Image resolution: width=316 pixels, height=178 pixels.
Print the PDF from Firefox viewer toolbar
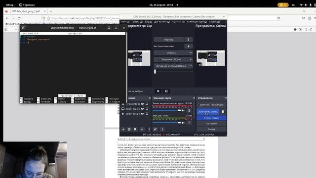click(x=295, y=30)
